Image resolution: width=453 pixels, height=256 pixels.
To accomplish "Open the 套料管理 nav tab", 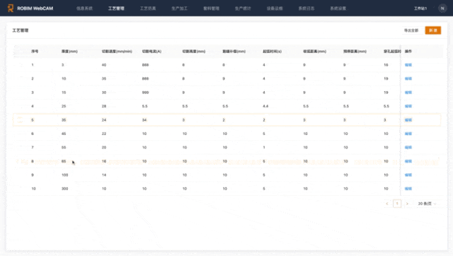I will pos(211,8).
